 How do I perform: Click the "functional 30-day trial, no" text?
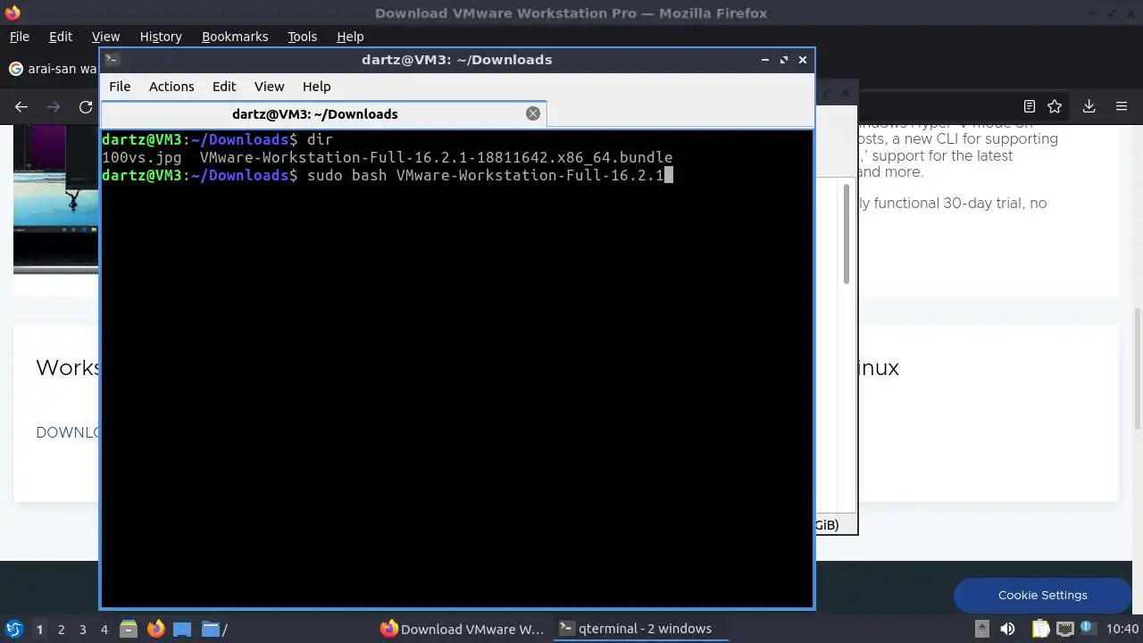(x=960, y=203)
